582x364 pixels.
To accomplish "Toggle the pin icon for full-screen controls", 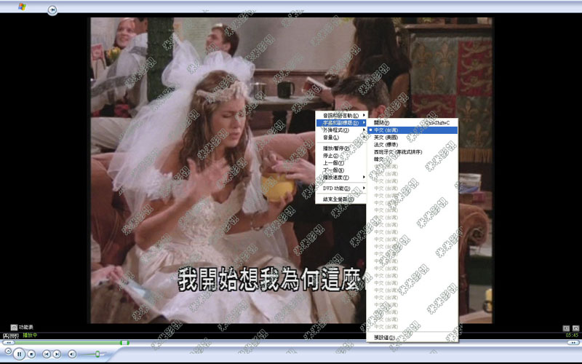I will coord(52,10).
